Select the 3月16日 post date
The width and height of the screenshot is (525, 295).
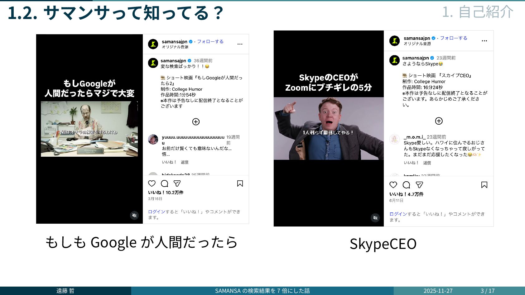coord(155,199)
